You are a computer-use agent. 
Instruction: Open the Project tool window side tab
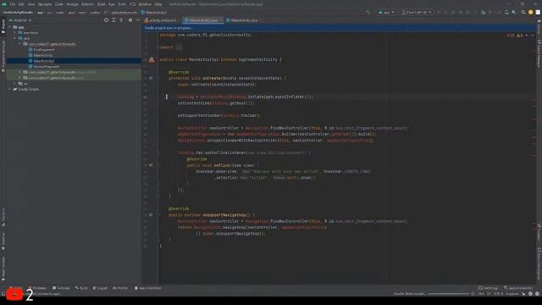point(3,26)
